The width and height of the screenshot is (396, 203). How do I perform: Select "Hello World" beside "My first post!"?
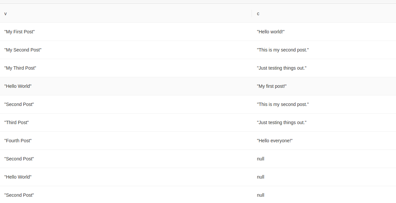point(18,86)
